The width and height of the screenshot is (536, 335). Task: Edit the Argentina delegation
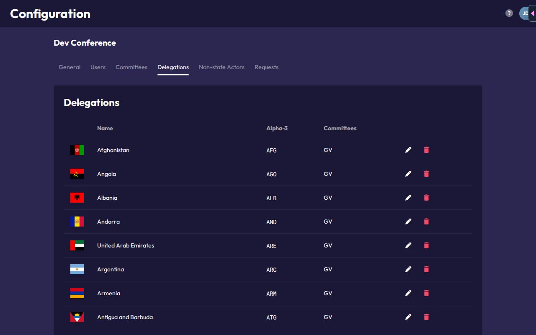pyautogui.click(x=408, y=269)
